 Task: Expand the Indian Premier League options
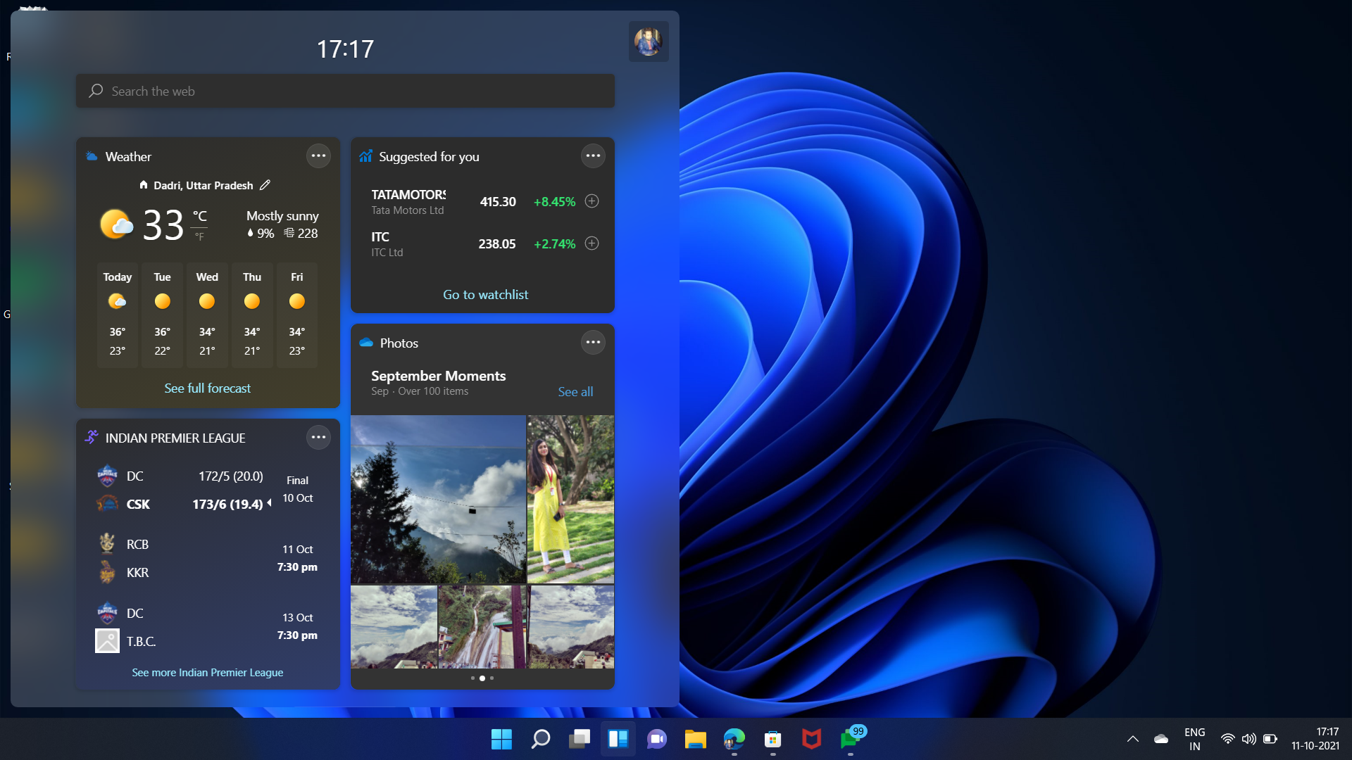tap(320, 436)
